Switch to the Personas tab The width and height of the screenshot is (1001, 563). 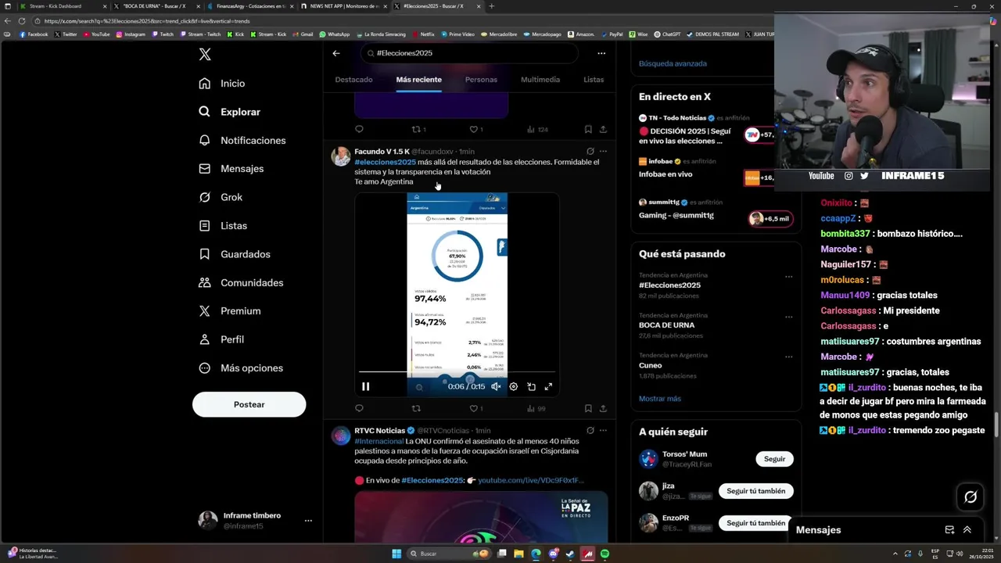[x=481, y=80]
